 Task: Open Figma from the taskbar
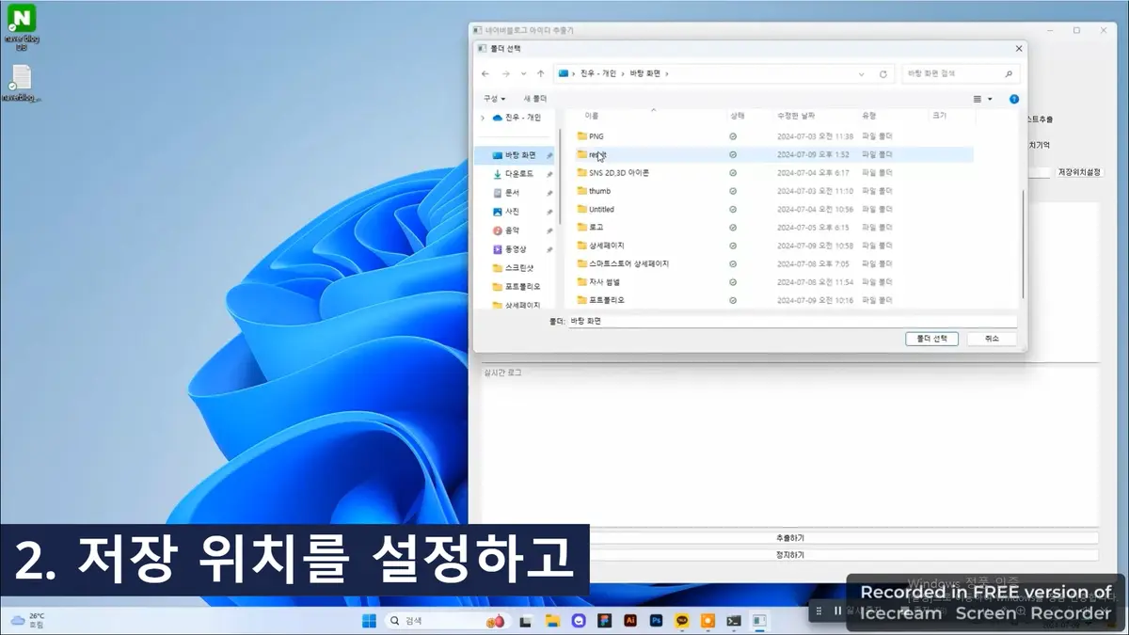click(605, 621)
